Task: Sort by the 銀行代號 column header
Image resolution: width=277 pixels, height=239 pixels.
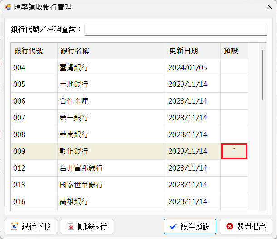Action: [34, 51]
